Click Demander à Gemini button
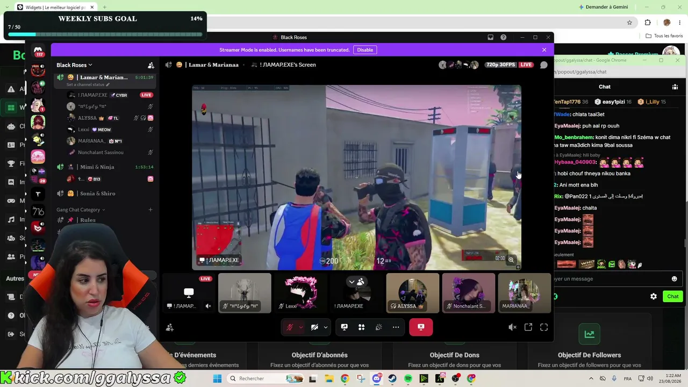 [603, 7]
